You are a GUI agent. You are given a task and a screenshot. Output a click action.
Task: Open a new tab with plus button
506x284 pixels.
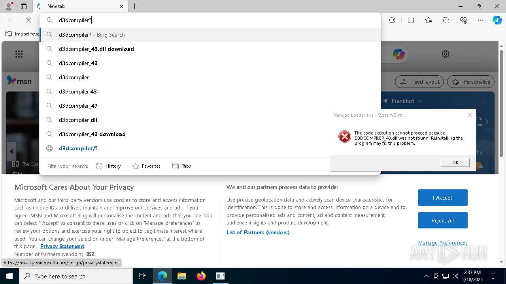click(x=135, y=6)
